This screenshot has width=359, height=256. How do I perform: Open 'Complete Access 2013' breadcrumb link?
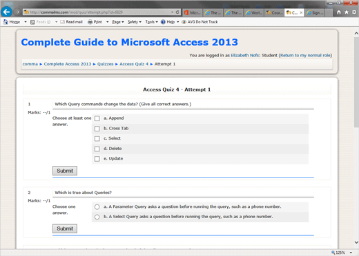(x=68, y=64)
